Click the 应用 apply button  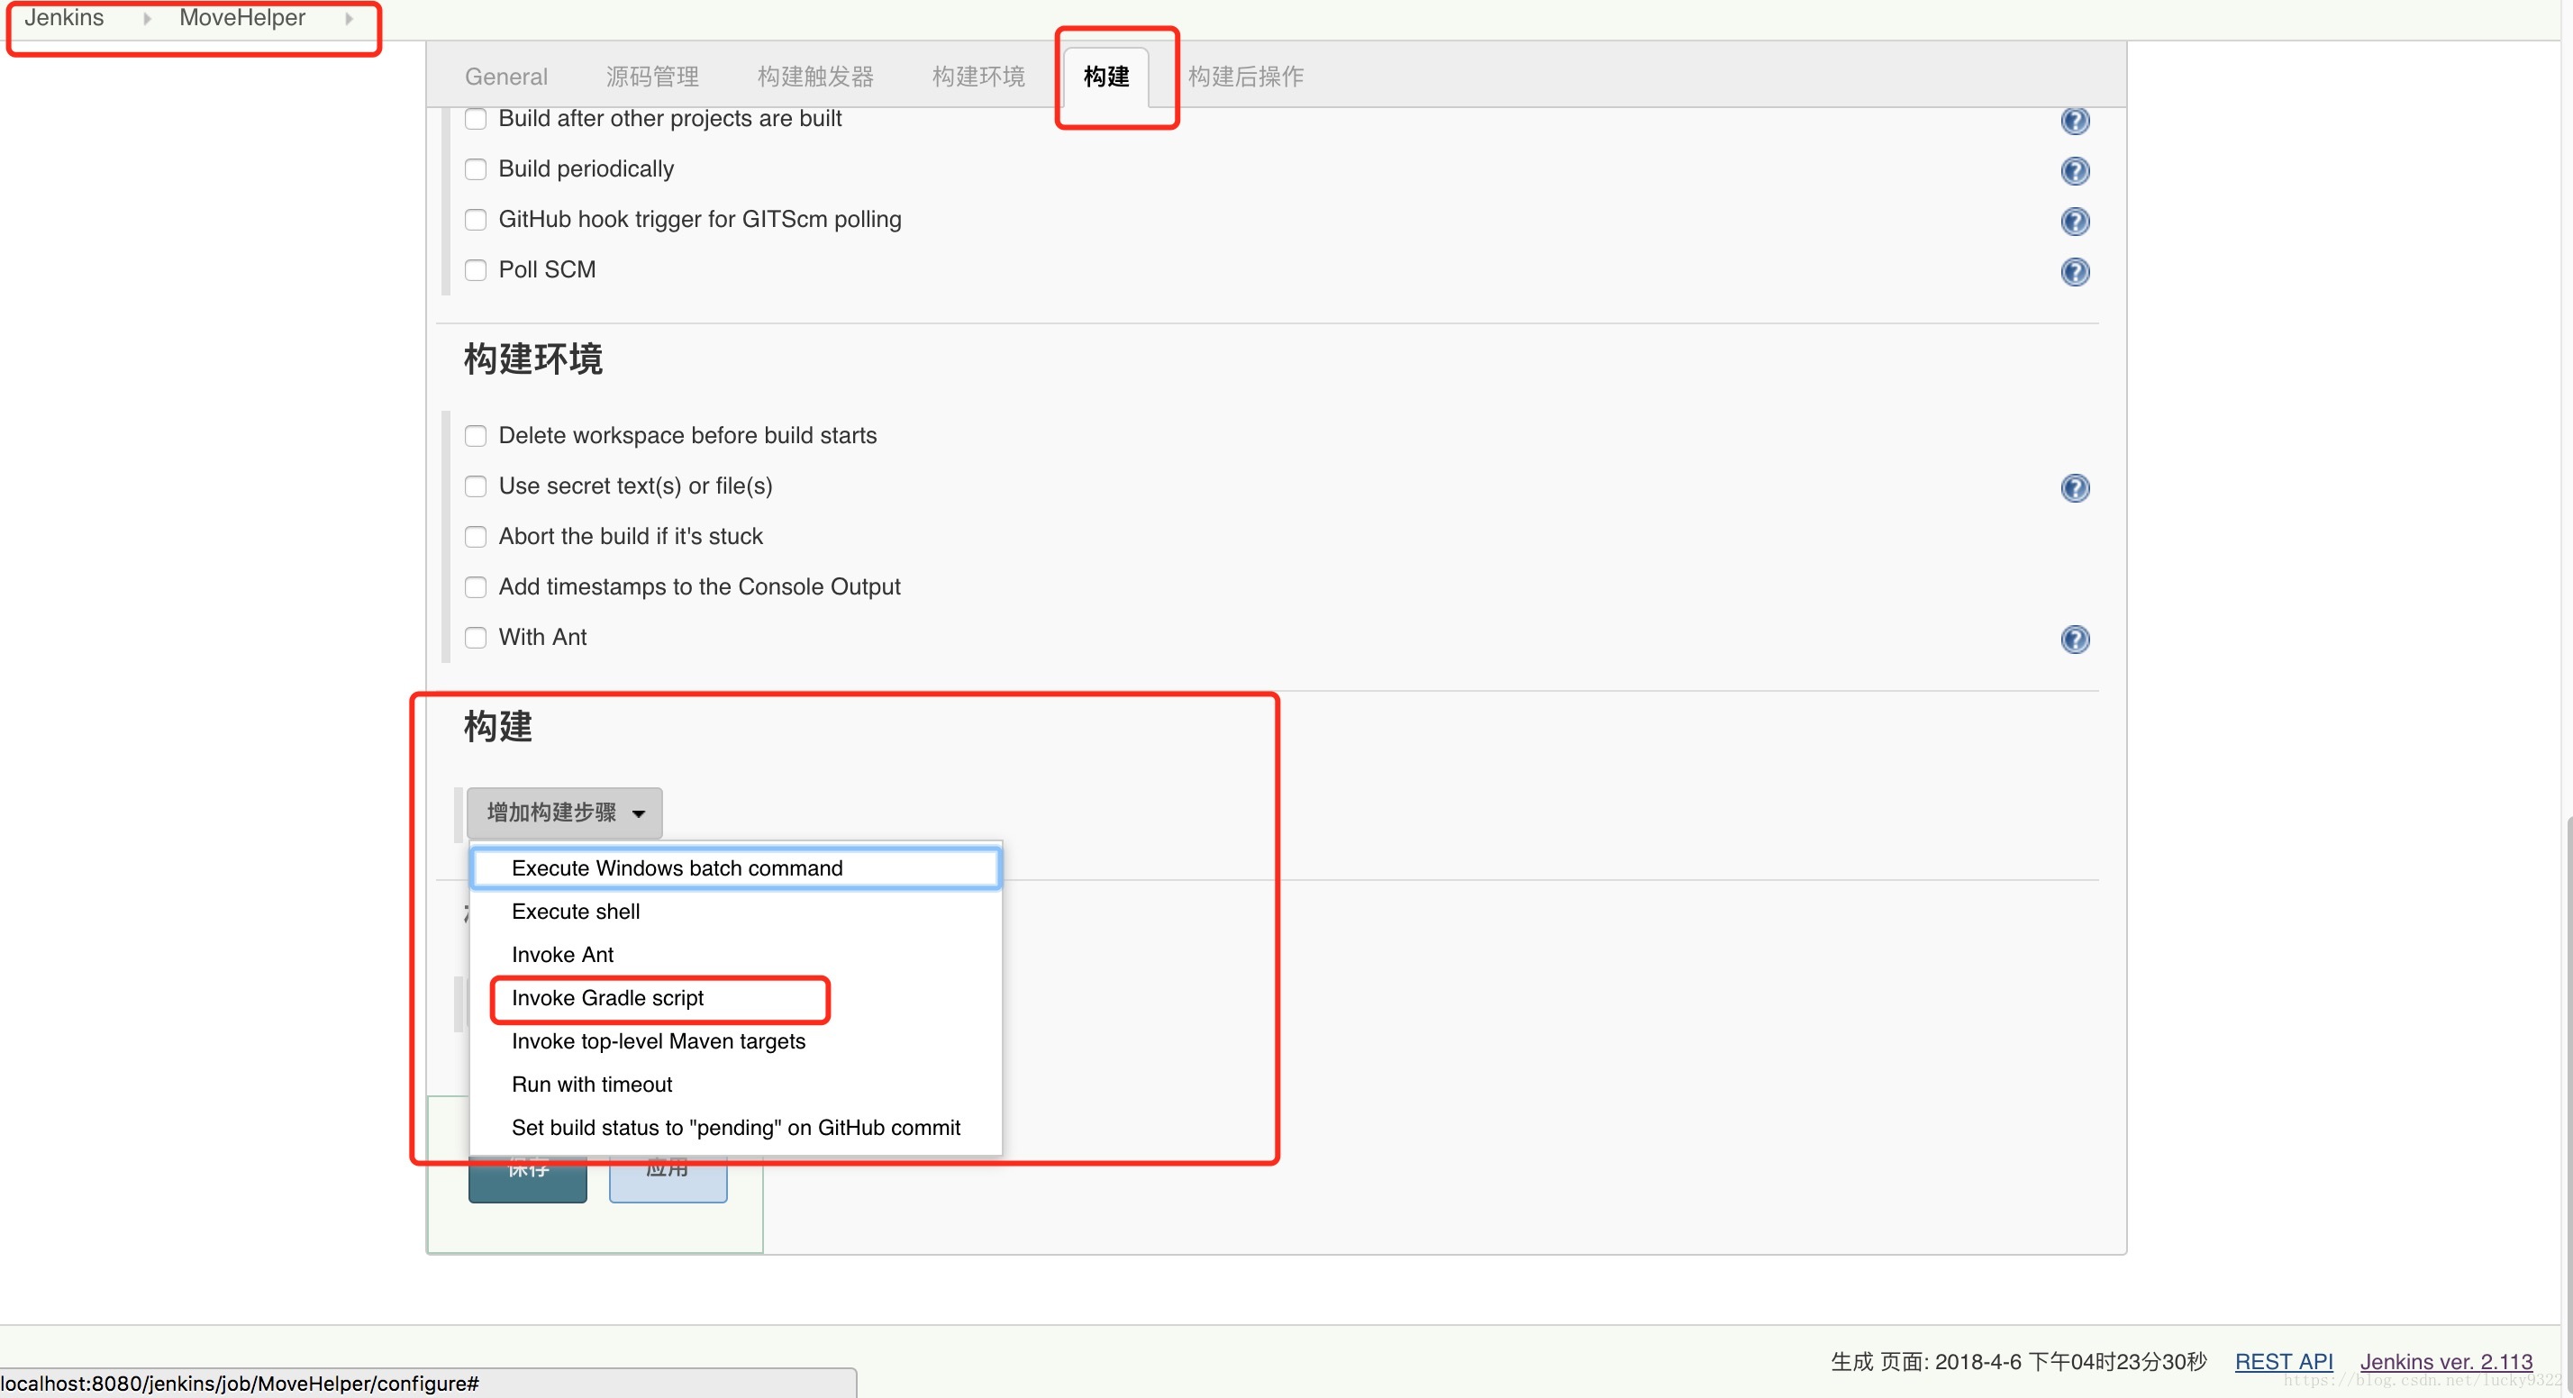pyautogui.click(x=668, y=1178)
